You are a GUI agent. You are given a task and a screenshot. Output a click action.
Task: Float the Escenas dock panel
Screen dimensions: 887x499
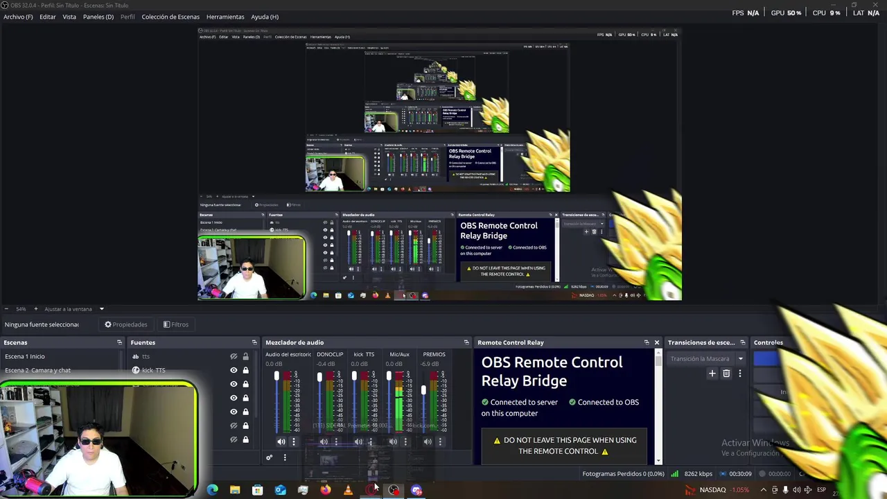pos(119,342)
